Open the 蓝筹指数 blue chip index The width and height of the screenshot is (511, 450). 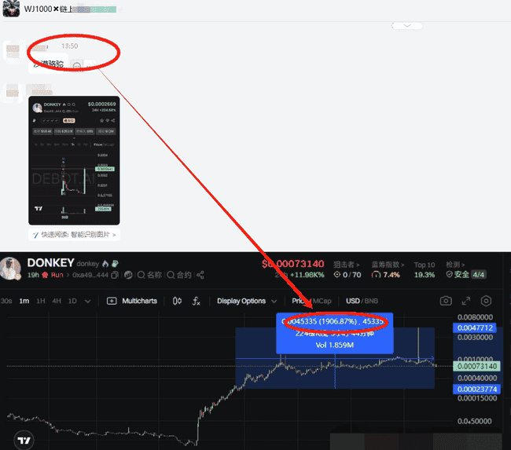pos(388,265)
